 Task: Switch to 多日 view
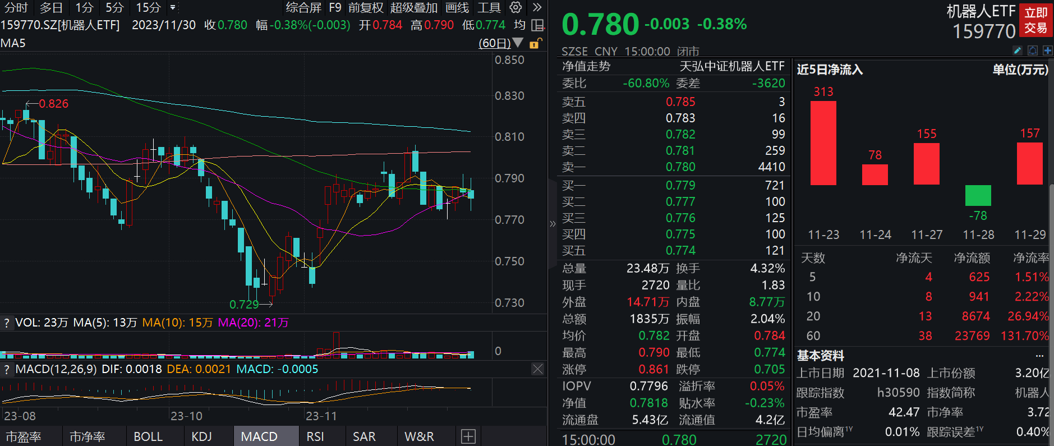(x=51, y=8)
